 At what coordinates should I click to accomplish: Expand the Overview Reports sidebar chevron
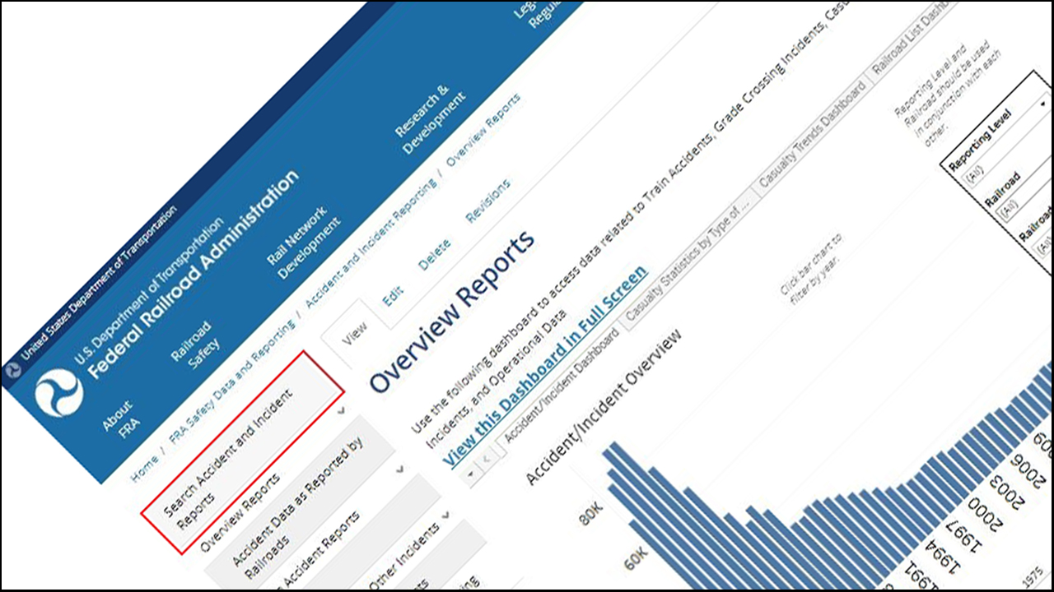point(341,409)
